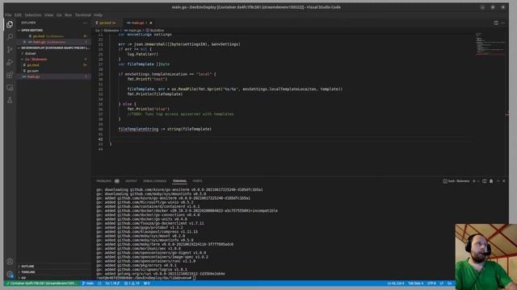
Task: Close the terminal panel
Action: coord(504,181)
